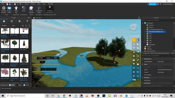175x98 pixels.
Task: Select the F3X Decorate tool beside the bulb
Action: click(x=138, y=64)
